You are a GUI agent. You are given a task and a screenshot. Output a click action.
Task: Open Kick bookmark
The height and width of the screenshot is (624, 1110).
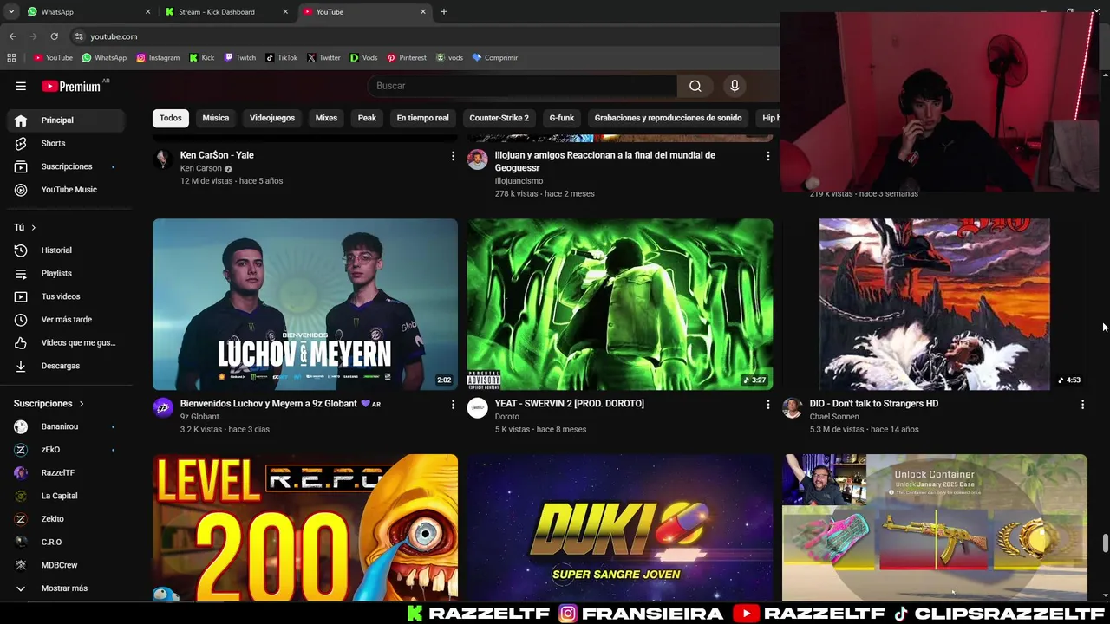tap(201, 58)
